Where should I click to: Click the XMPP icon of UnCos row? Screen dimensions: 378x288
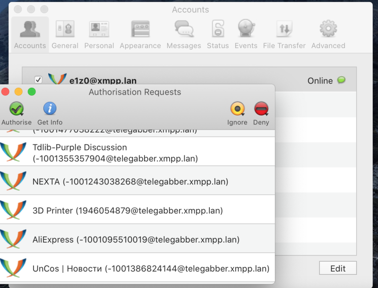point(13,268)
